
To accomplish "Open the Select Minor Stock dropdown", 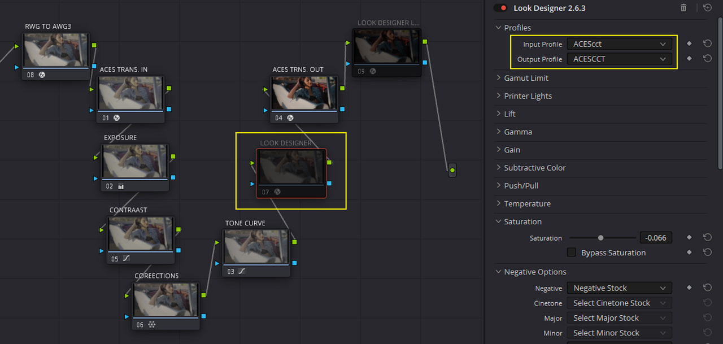I will click(x=620, y=333).
